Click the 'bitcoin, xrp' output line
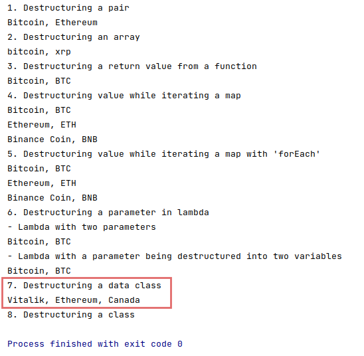Screen dimensions: 364x356 coord(39,52)
